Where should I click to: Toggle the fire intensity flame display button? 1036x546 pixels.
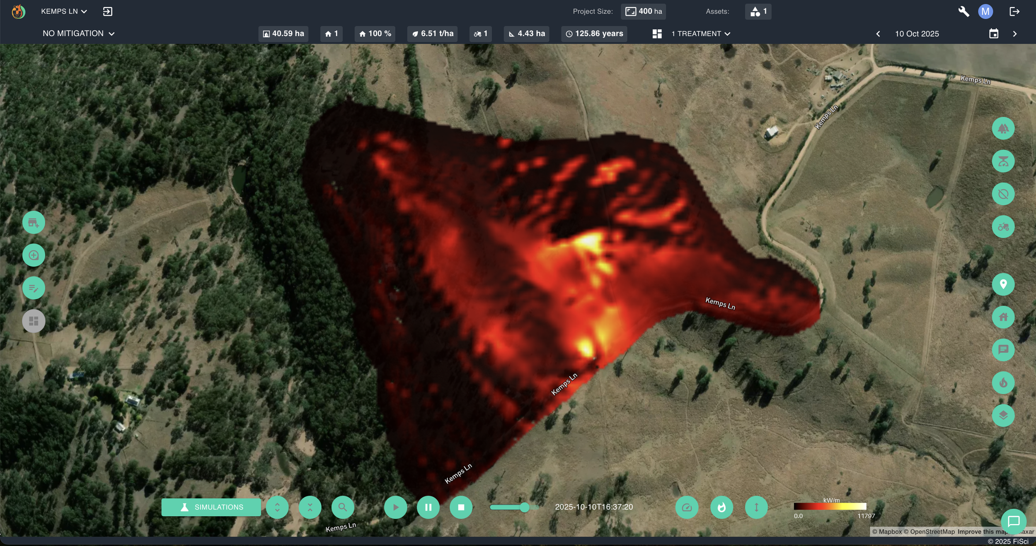(x=721, y=507)
